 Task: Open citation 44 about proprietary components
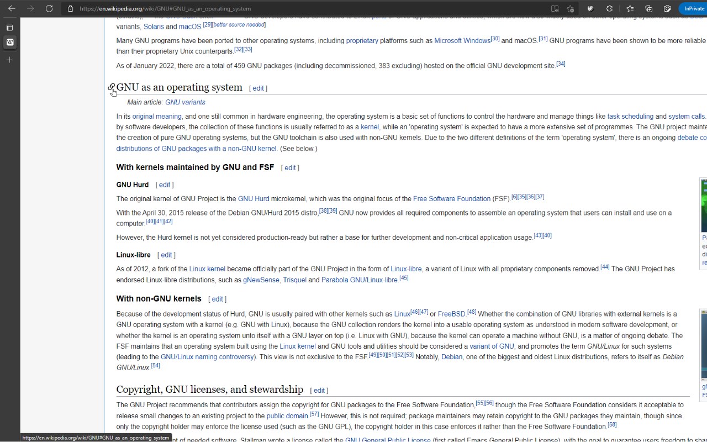[605, 267]
